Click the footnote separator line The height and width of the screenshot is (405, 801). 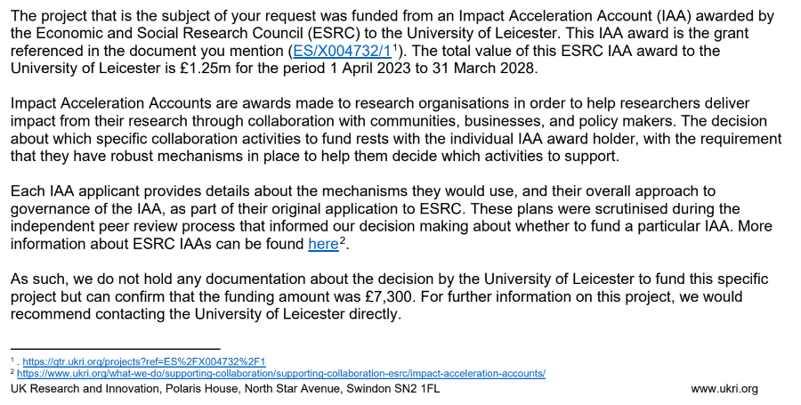[116, 350]
